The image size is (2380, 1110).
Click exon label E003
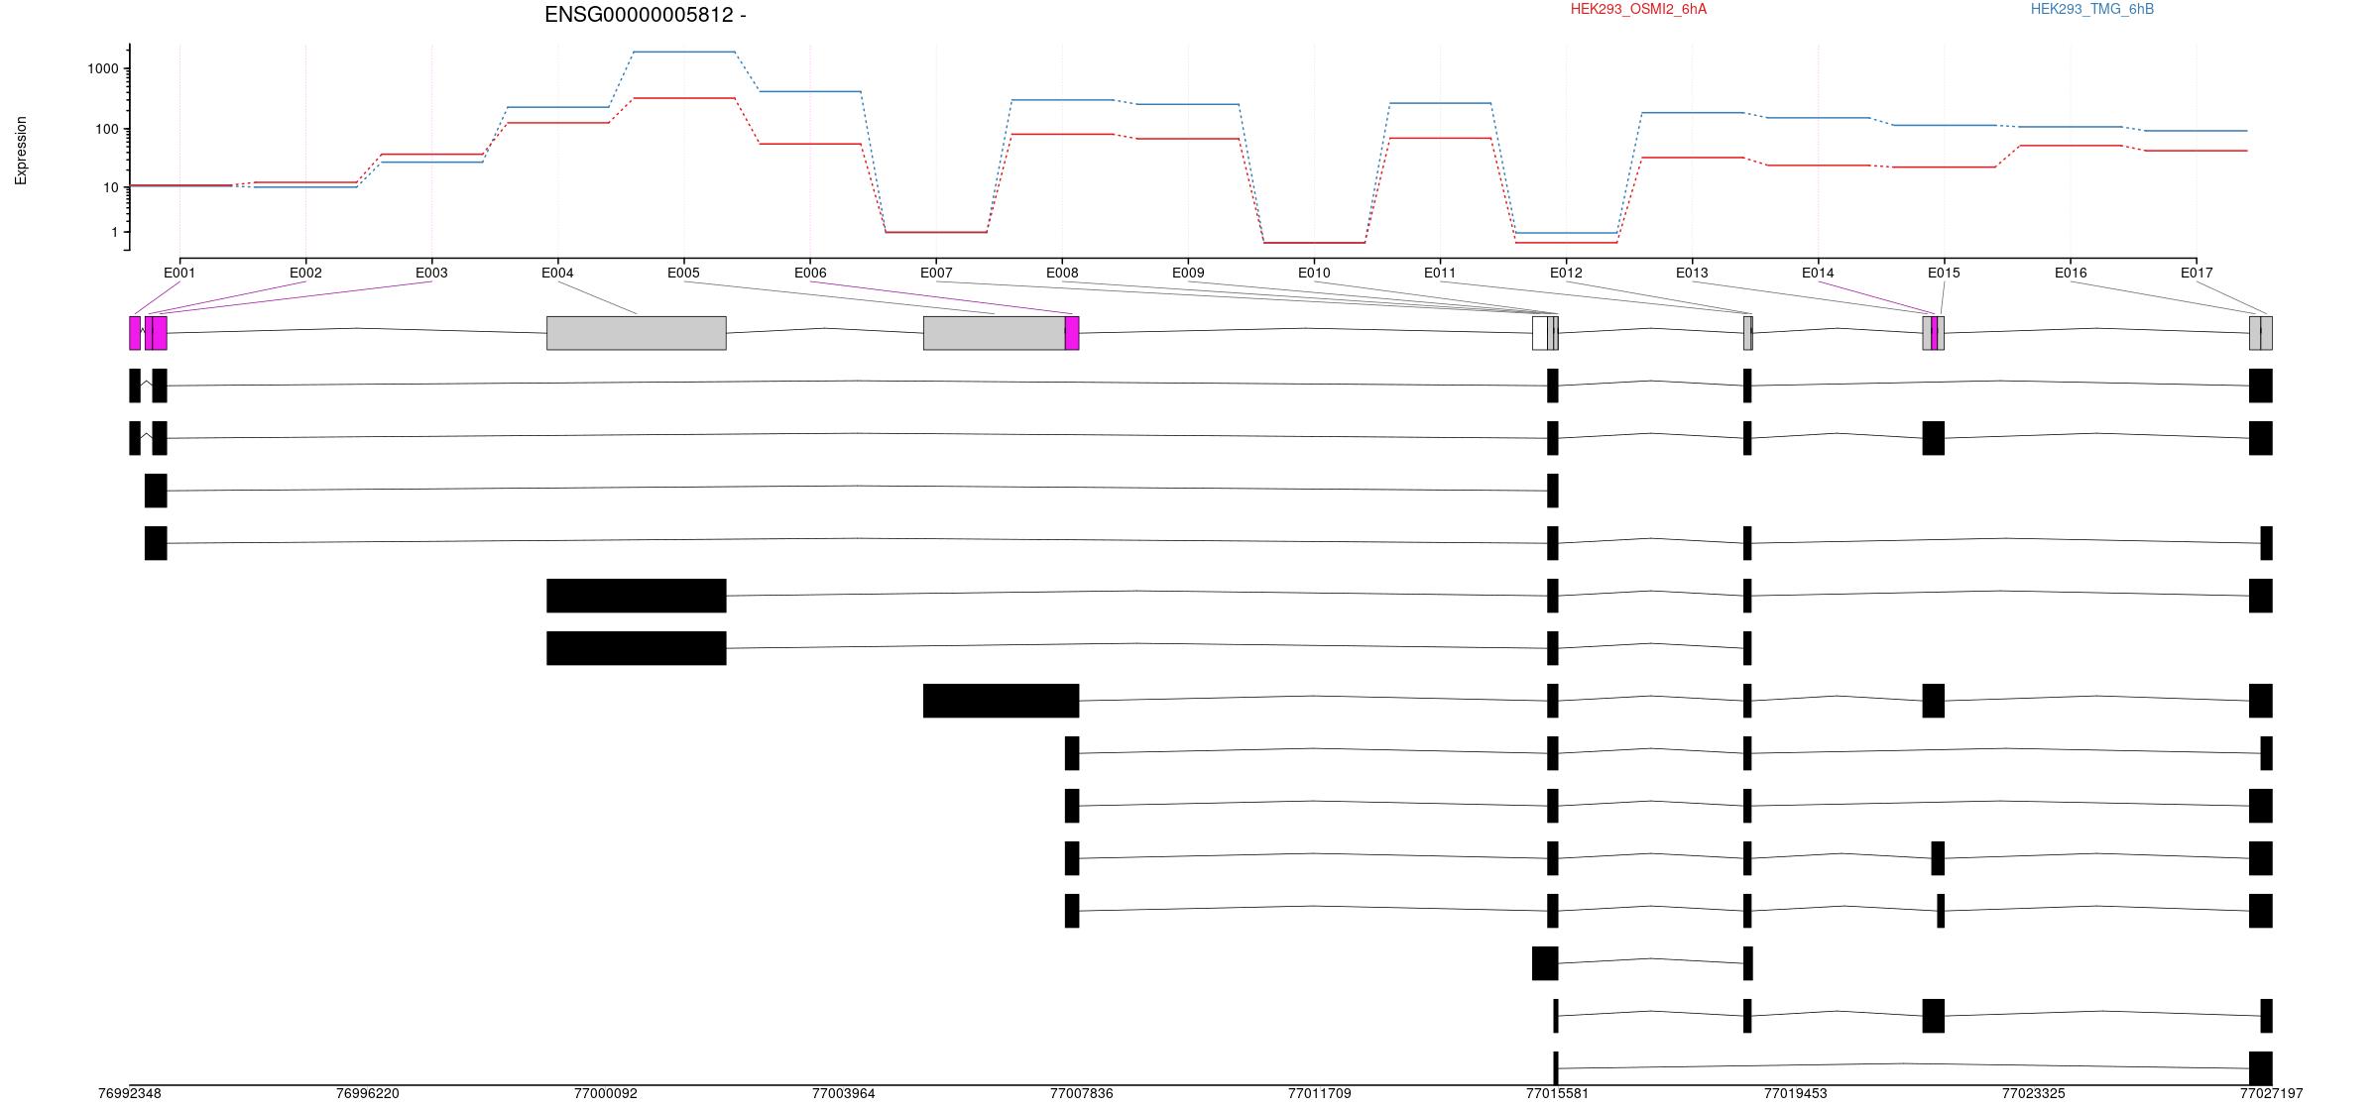[x=431, y=273]
